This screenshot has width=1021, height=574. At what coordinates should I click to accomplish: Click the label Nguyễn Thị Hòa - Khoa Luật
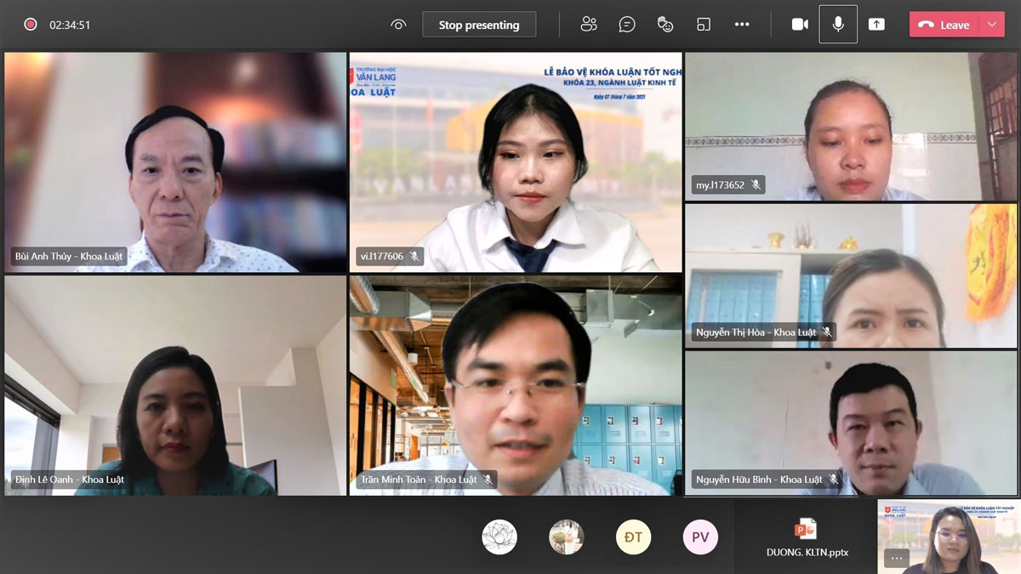click(756, 332)
